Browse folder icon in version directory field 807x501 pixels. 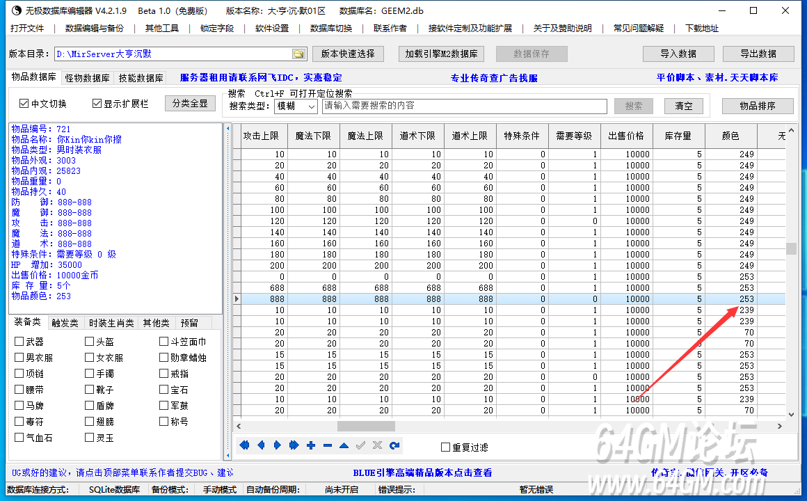click(298, 54)
